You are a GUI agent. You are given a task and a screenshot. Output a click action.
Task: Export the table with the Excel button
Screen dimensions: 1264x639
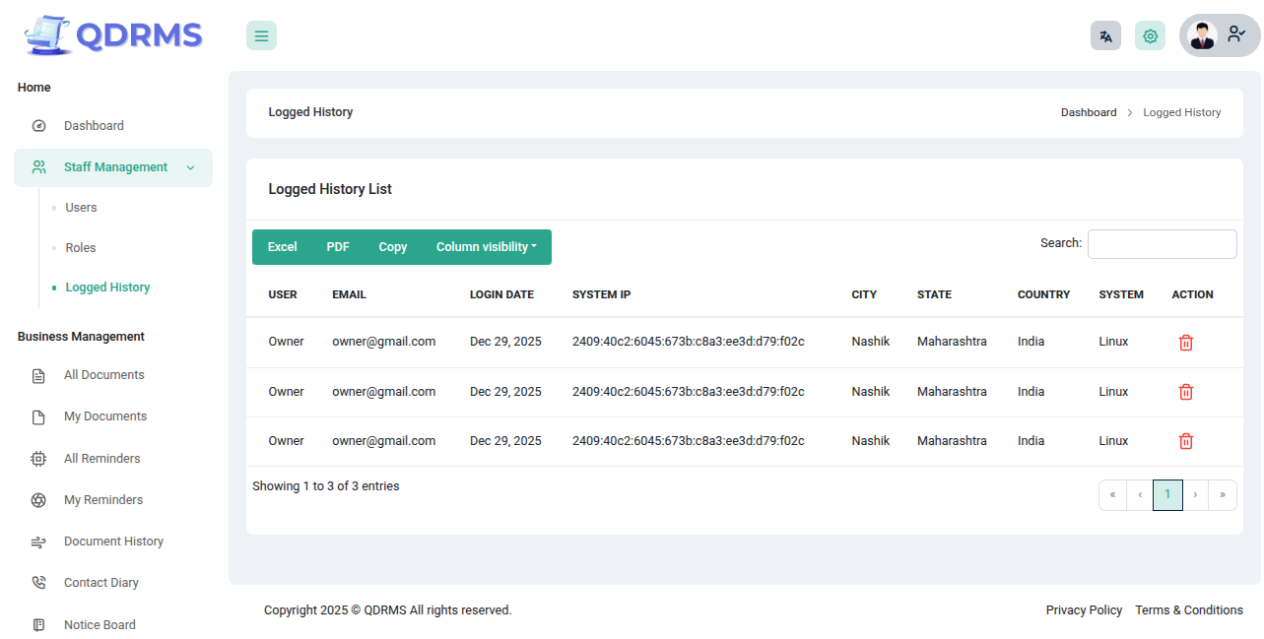point(282,247)
